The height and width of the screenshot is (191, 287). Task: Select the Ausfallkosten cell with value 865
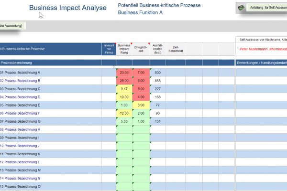157,81
